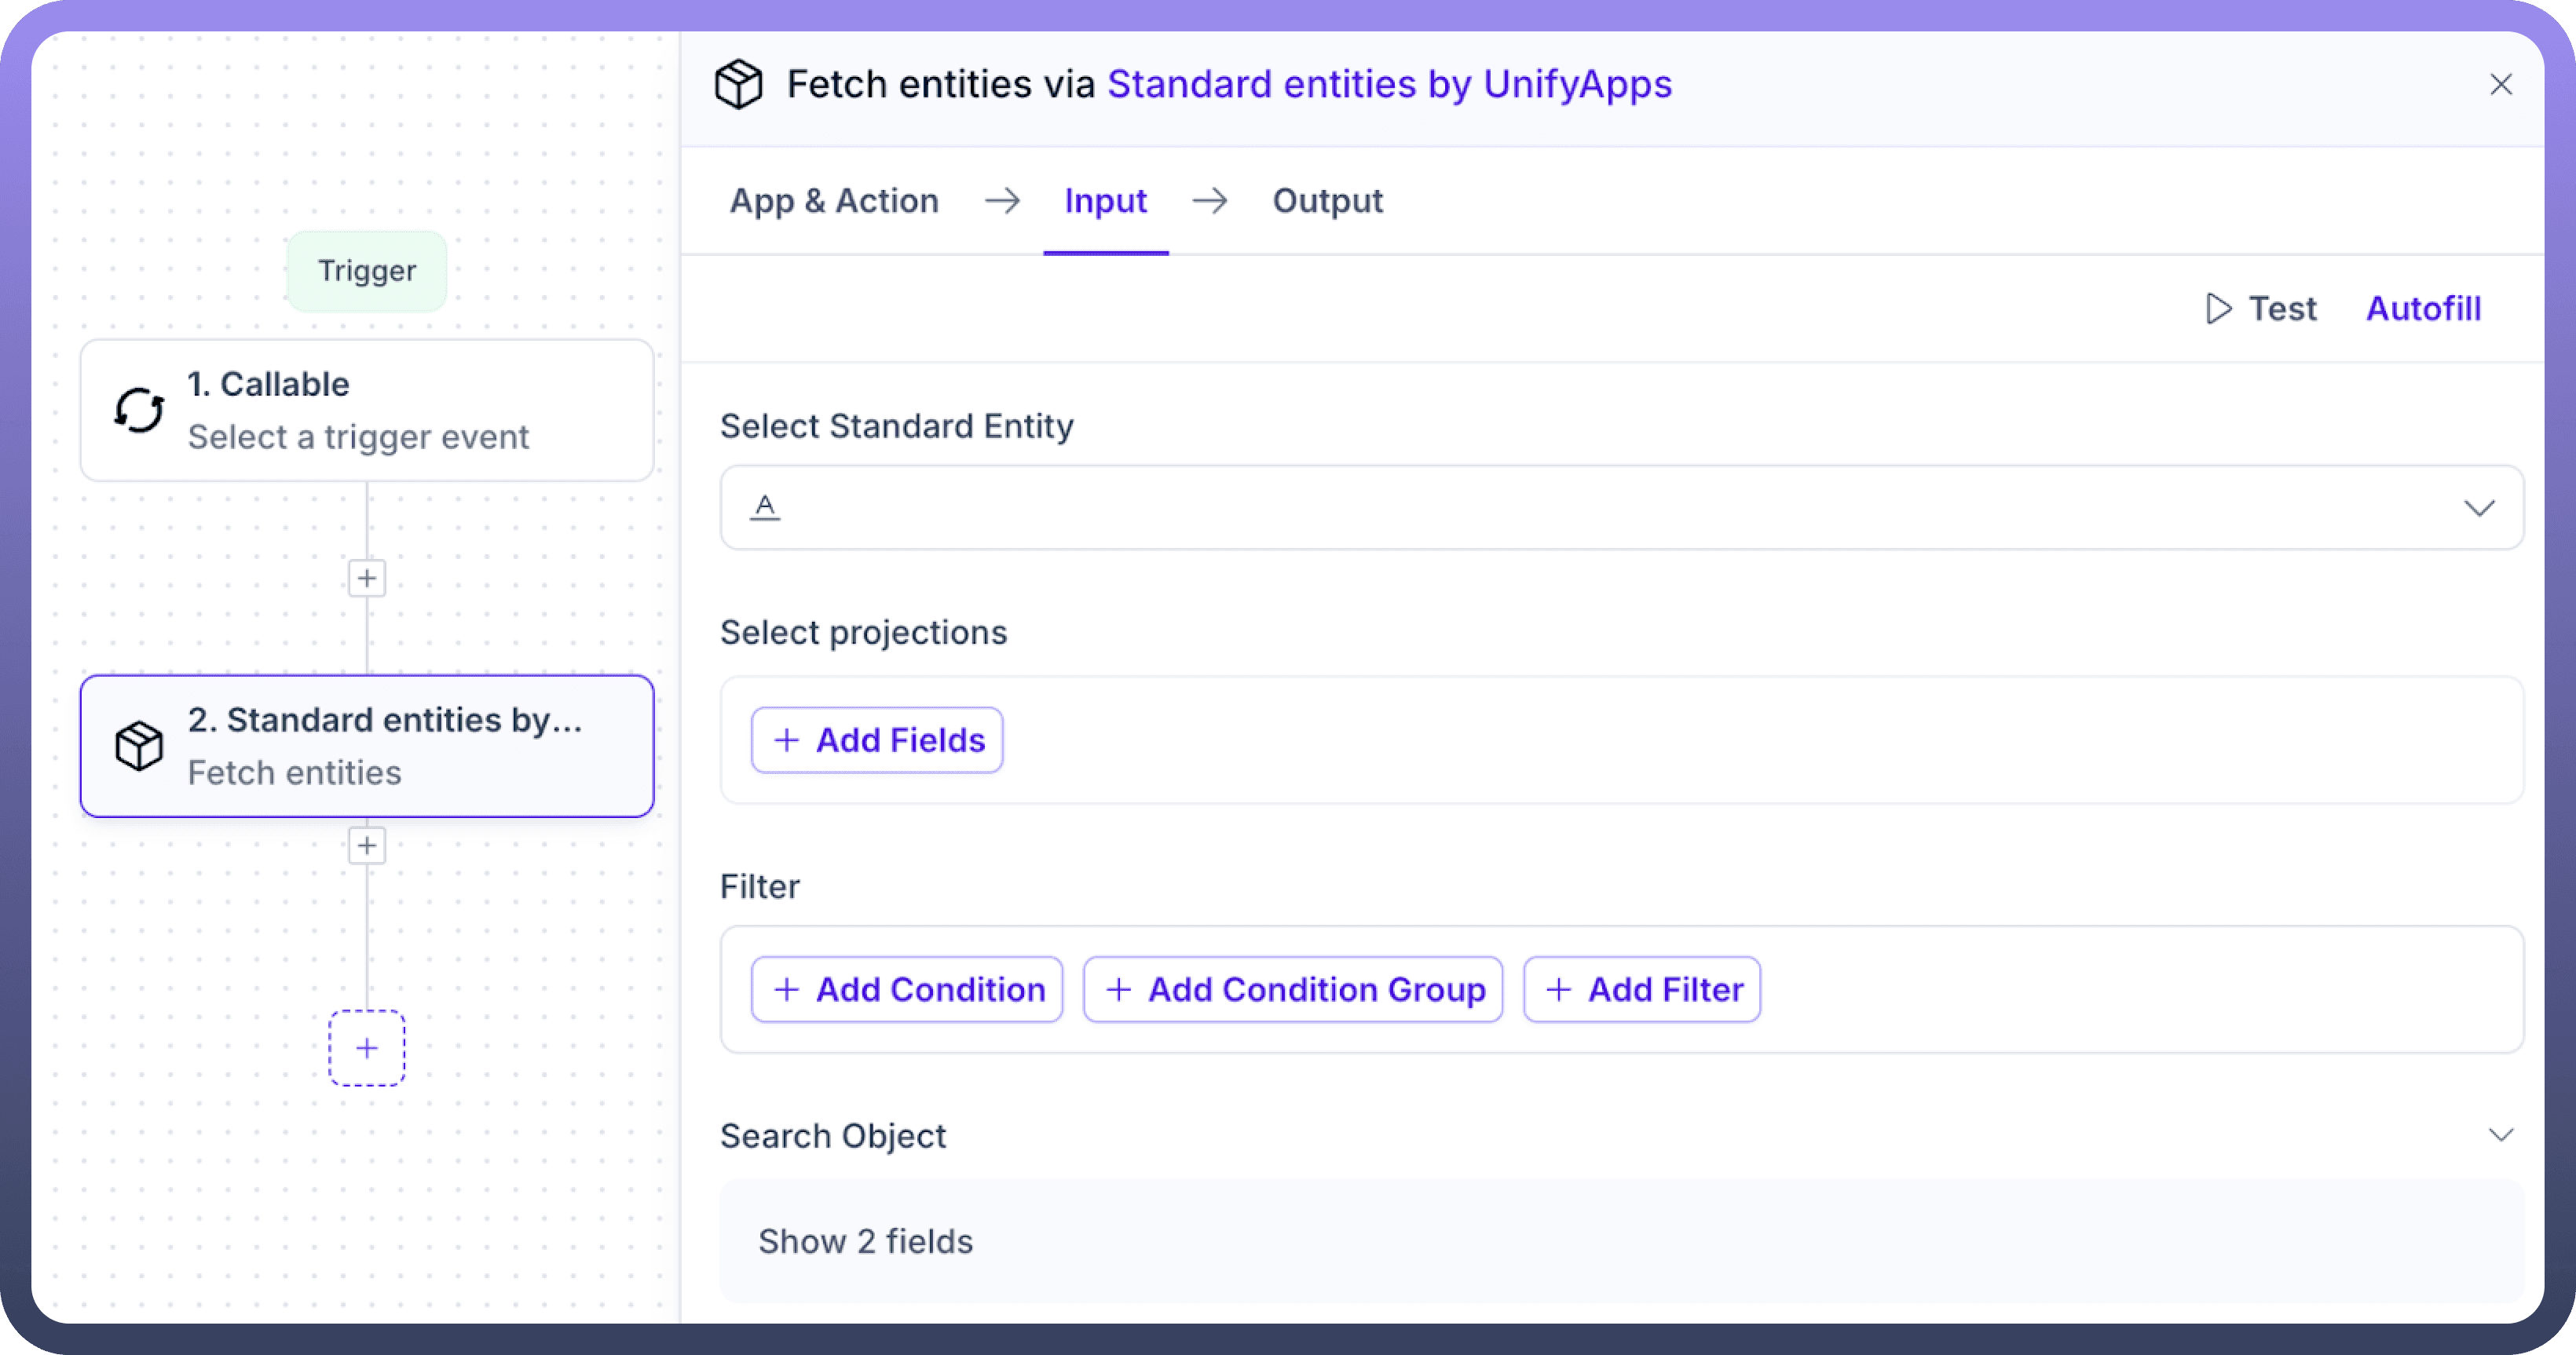Click the Add Filter button
This screenshot has width=2576, height=1355.
point(1642,989)
